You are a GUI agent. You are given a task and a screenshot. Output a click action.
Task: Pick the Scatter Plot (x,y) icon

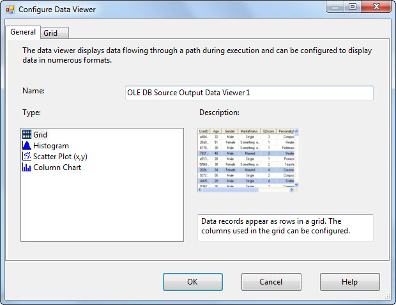click(x=27, y=156)
